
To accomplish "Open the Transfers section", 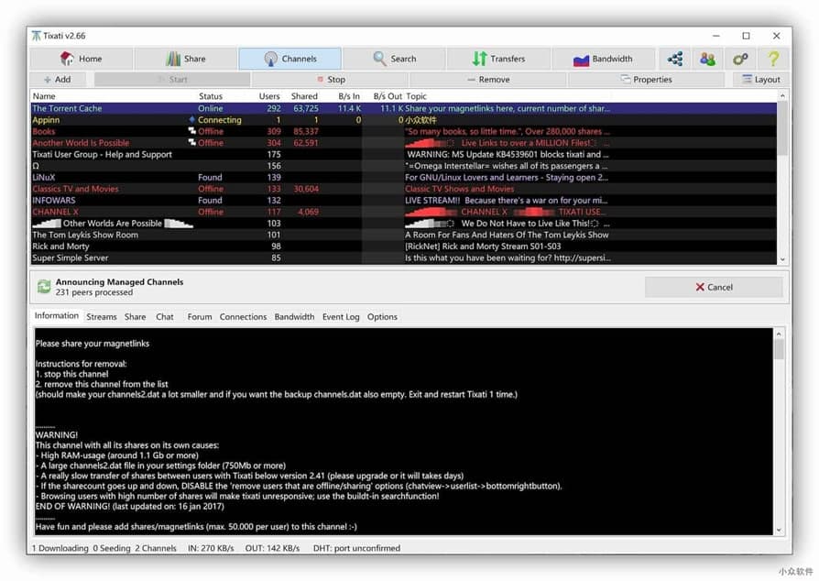I will (498, 59).
